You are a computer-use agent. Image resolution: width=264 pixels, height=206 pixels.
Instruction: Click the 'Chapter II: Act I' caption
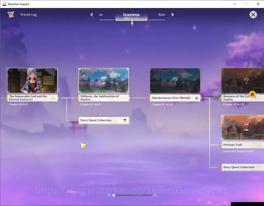[x=19, y=104]
